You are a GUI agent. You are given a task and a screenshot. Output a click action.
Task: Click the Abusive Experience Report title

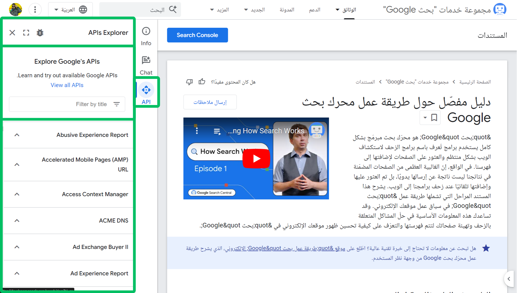pyautogui.click(x=92, y=135)
